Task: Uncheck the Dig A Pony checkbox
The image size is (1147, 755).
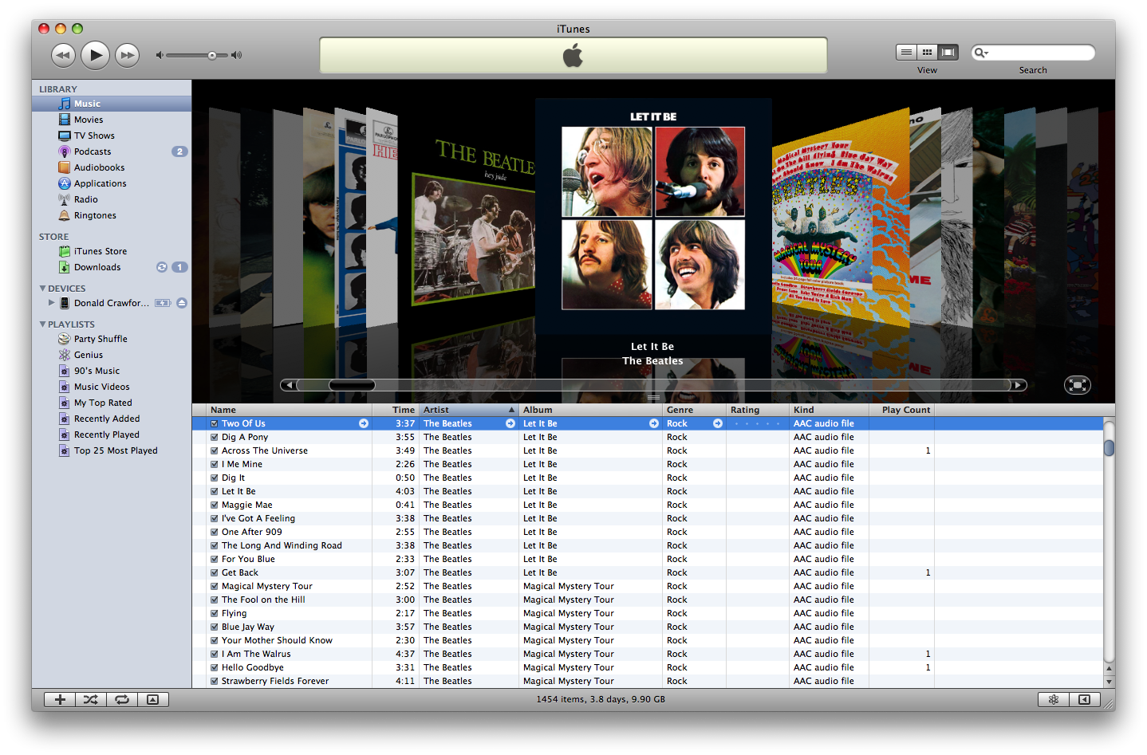Action: pyautogui.click(x=214, y=437)
